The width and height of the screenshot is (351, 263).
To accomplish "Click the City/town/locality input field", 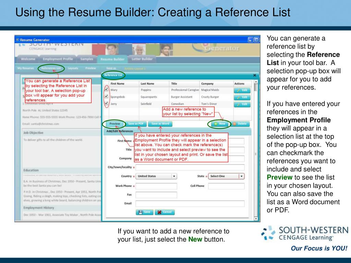I will click(x=190, y=167).
